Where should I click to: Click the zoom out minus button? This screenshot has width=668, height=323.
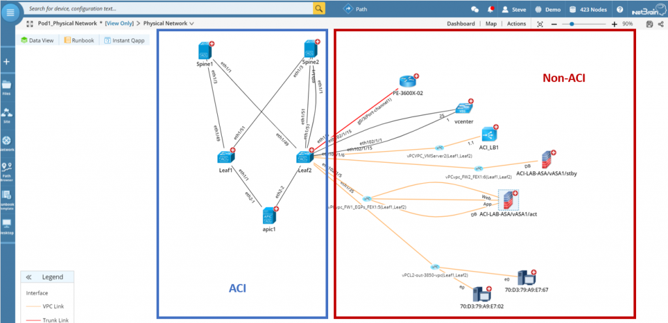coord(554,24)
